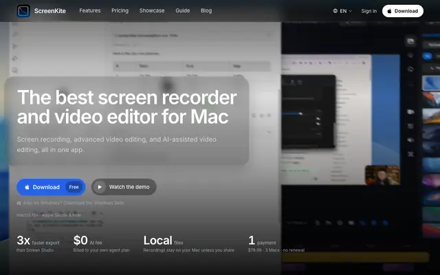Click the "1 payment" stat
Screen dimensions: 440x275
pyautogui.click(x=262, y=241)
